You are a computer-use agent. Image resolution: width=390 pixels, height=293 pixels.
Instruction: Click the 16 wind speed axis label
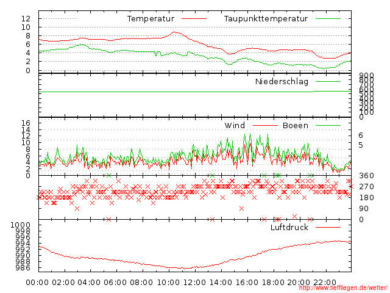pos(26,123)
